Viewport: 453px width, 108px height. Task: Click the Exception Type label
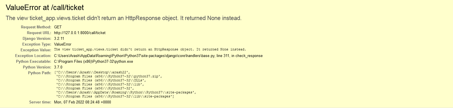pyautogui.click(x=37, y=44)
